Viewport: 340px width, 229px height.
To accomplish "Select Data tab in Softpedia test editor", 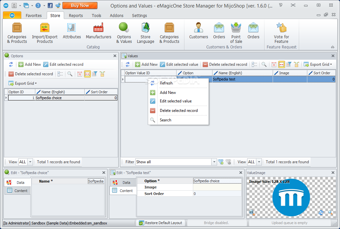I will (x=123, y=183).
